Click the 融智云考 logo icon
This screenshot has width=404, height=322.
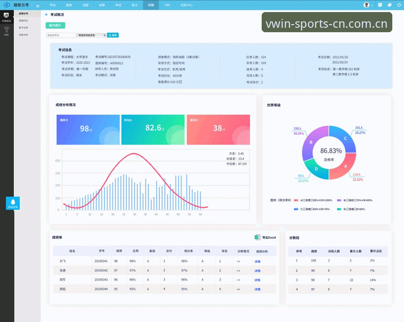coord(7,5)
